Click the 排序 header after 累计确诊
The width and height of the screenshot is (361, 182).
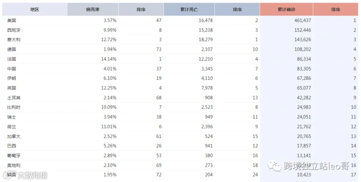pos(336,10)
